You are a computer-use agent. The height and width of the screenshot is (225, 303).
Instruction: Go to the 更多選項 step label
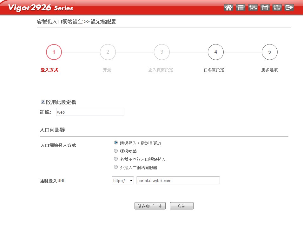tap(269, 70)
